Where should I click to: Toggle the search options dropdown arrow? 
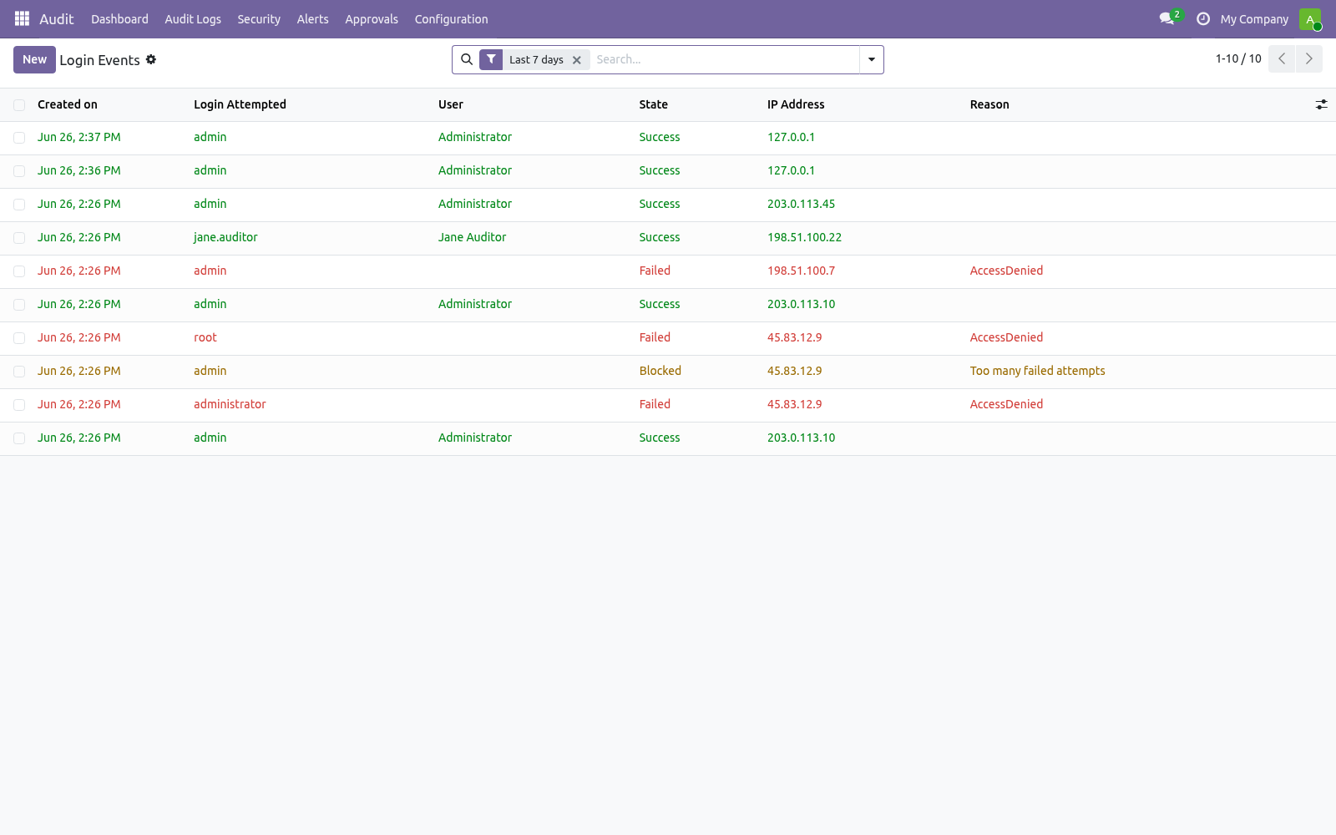pos(872,59)
